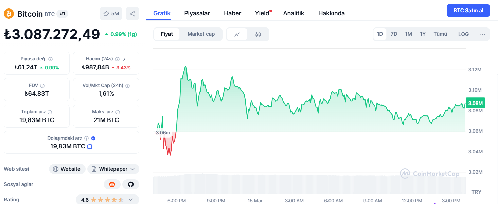Click info icon beside Hacim (24s)
Image resolution: width=498 pixels, height=204 pixels.
[117, 59]
